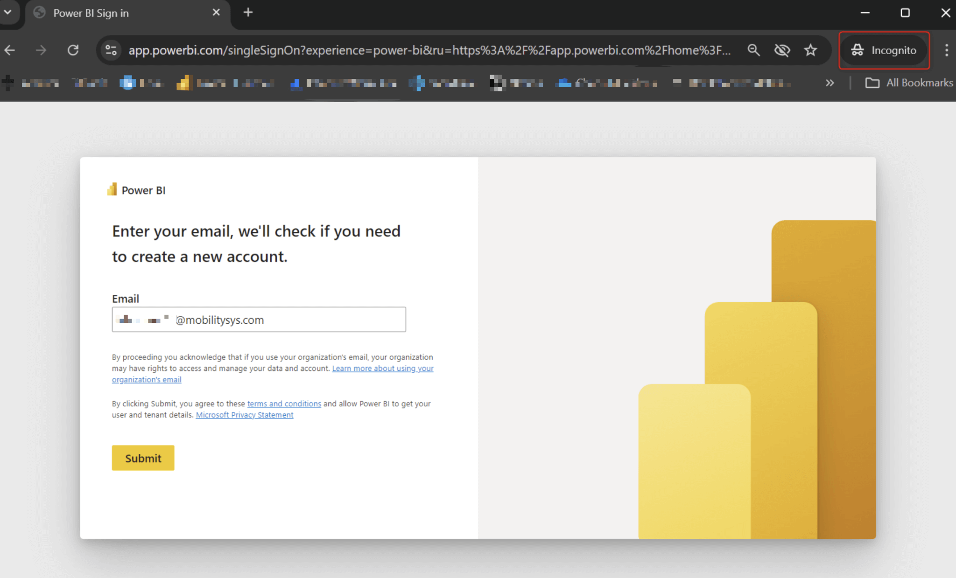Reload the current page
Screen dimensions: 956x578
point(73,50)
